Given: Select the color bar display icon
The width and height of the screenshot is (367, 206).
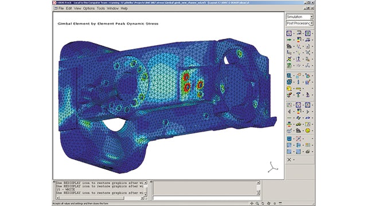Looking at the screenshot, I should [299, 40].
